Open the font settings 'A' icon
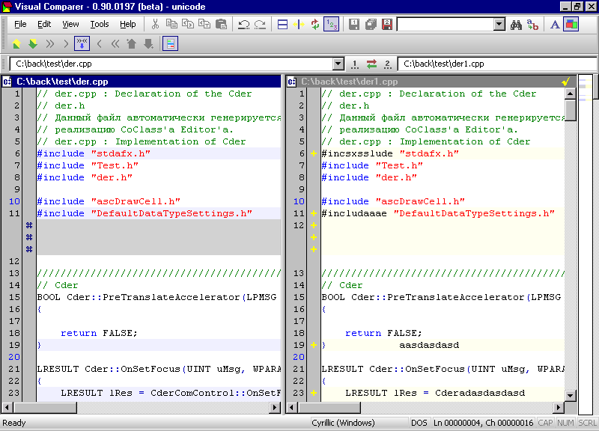Image resolution: width=599 pixels, height=431 pixels. (555, 24)
